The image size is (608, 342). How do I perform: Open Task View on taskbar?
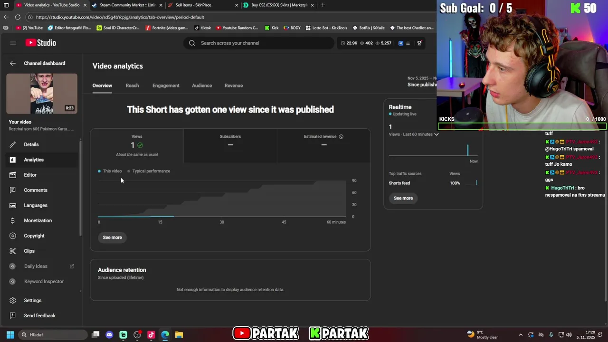pos(95,335)
